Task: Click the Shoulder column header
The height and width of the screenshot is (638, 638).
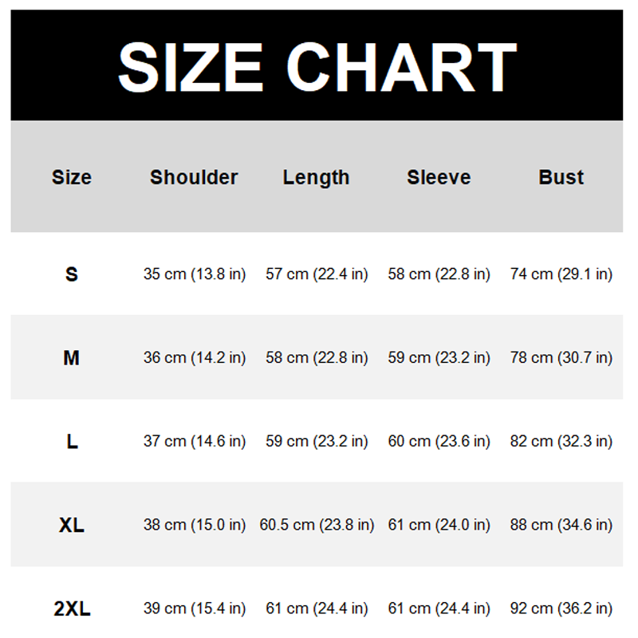Action: click(194, 177)
